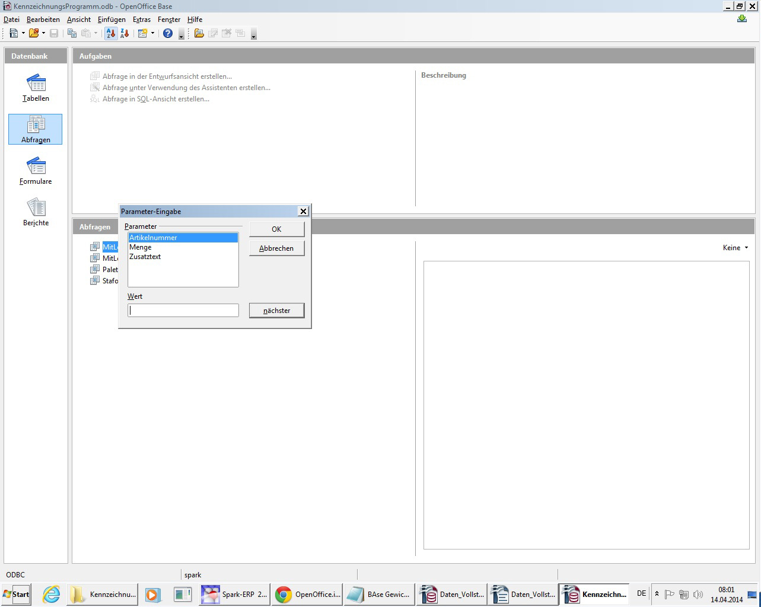Image resolution: width=761 pixels, height=607 pixels.
Task: Select the Menge parameter in the list
Action: coord(141,247)
